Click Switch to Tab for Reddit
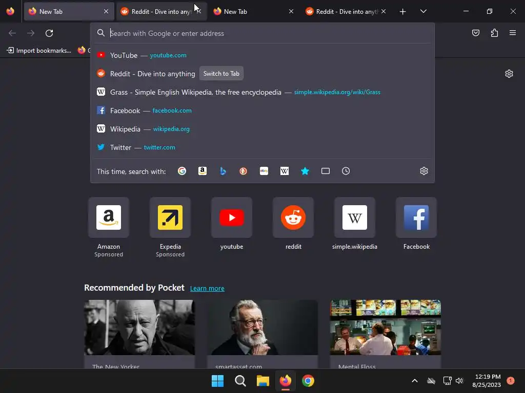 [x=221, y=74]
